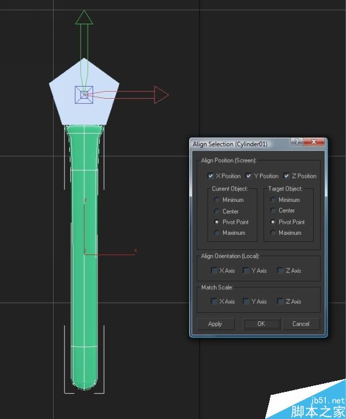Screen dimensions: 346x419
Task: Select Minimum under Current Object
Action: 216,200
